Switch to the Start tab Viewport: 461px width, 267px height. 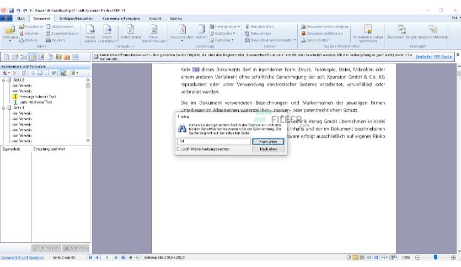[x=21, y=18]
